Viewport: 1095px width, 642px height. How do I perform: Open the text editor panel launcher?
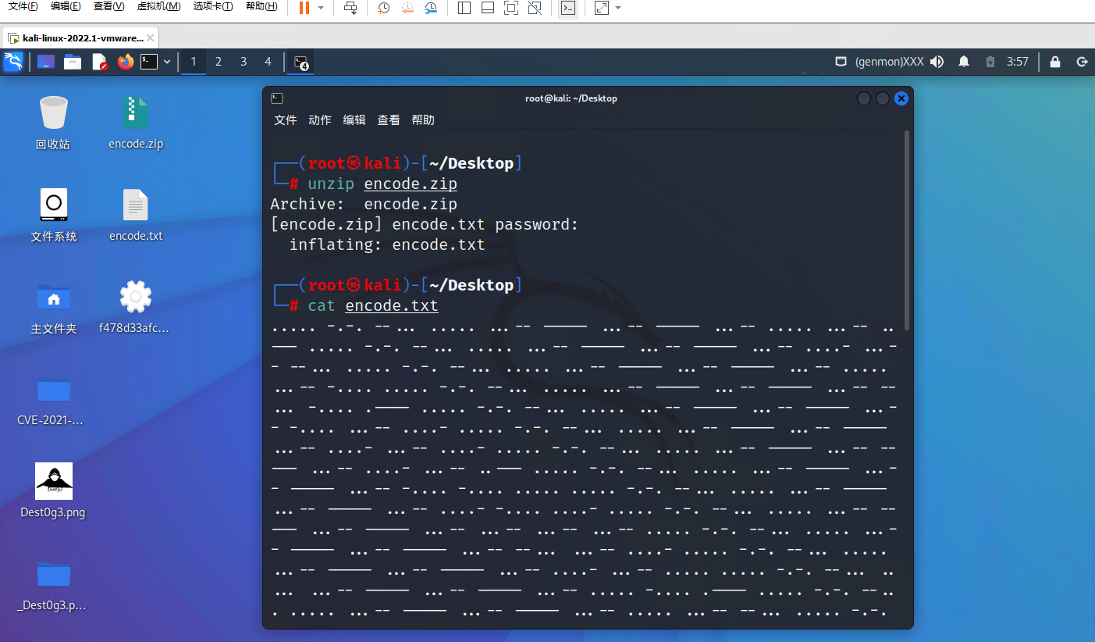tap(99, 62)
